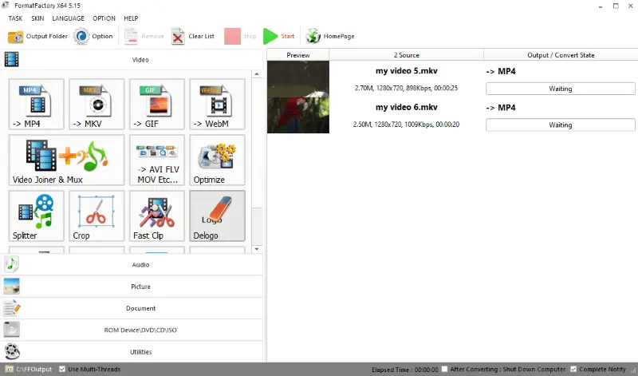Open the Splitter tool

[x=36, y=216]
